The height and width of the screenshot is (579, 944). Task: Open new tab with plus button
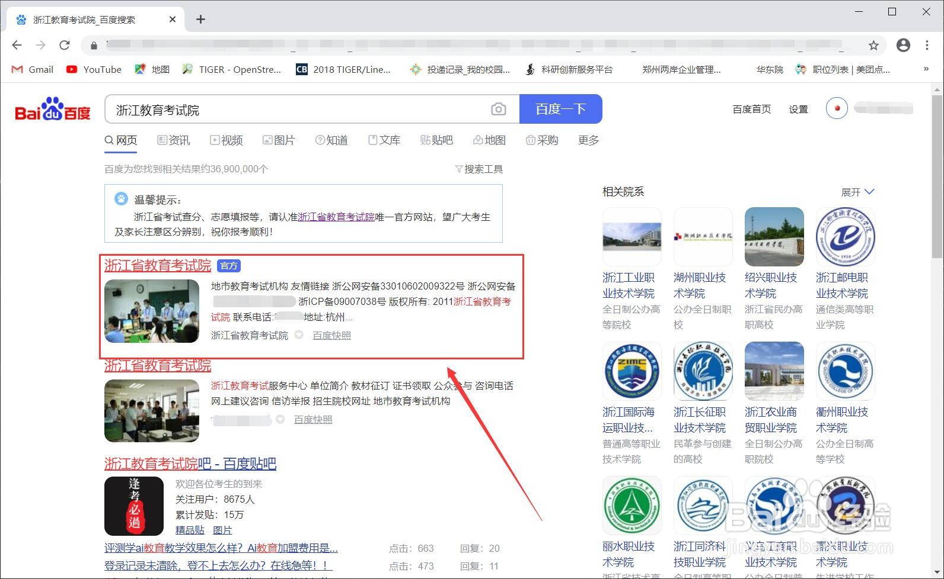point(200,20)
